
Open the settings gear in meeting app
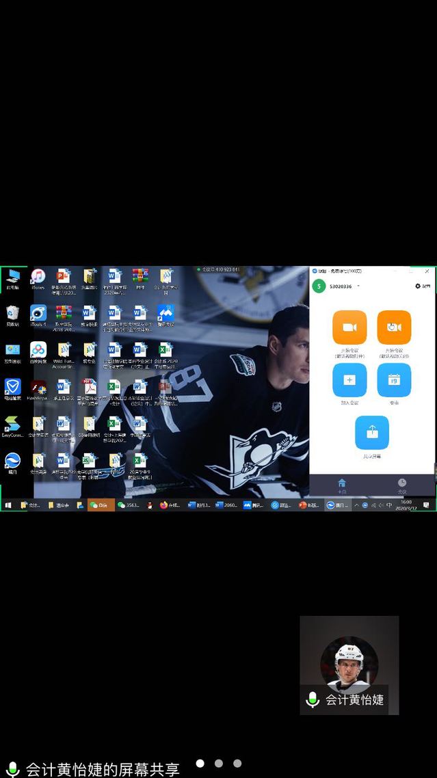point(419,286)
